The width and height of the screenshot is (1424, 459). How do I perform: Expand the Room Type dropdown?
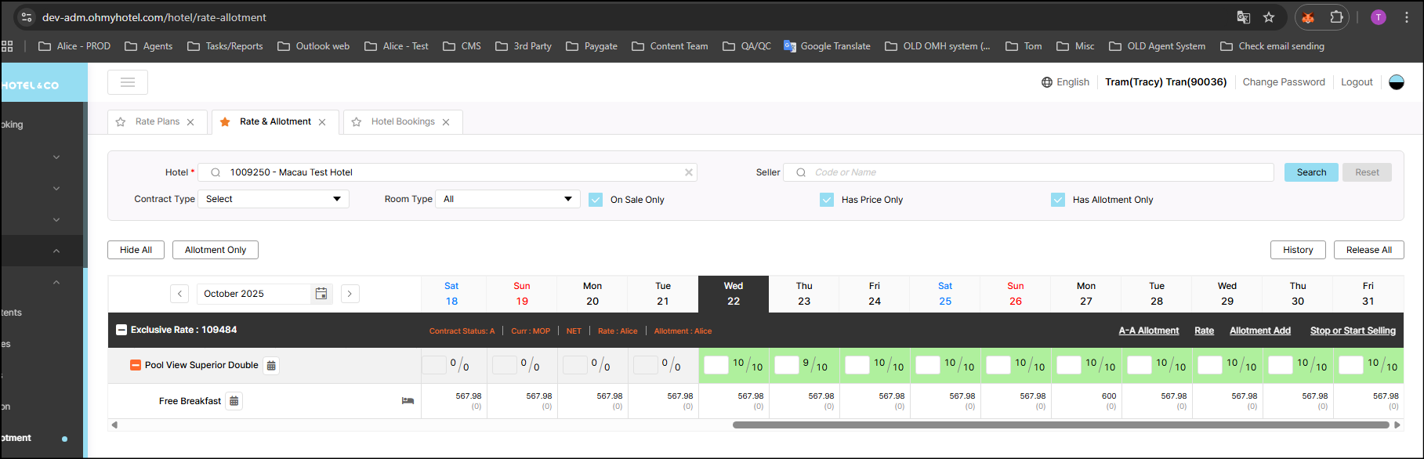coord(507,199)
